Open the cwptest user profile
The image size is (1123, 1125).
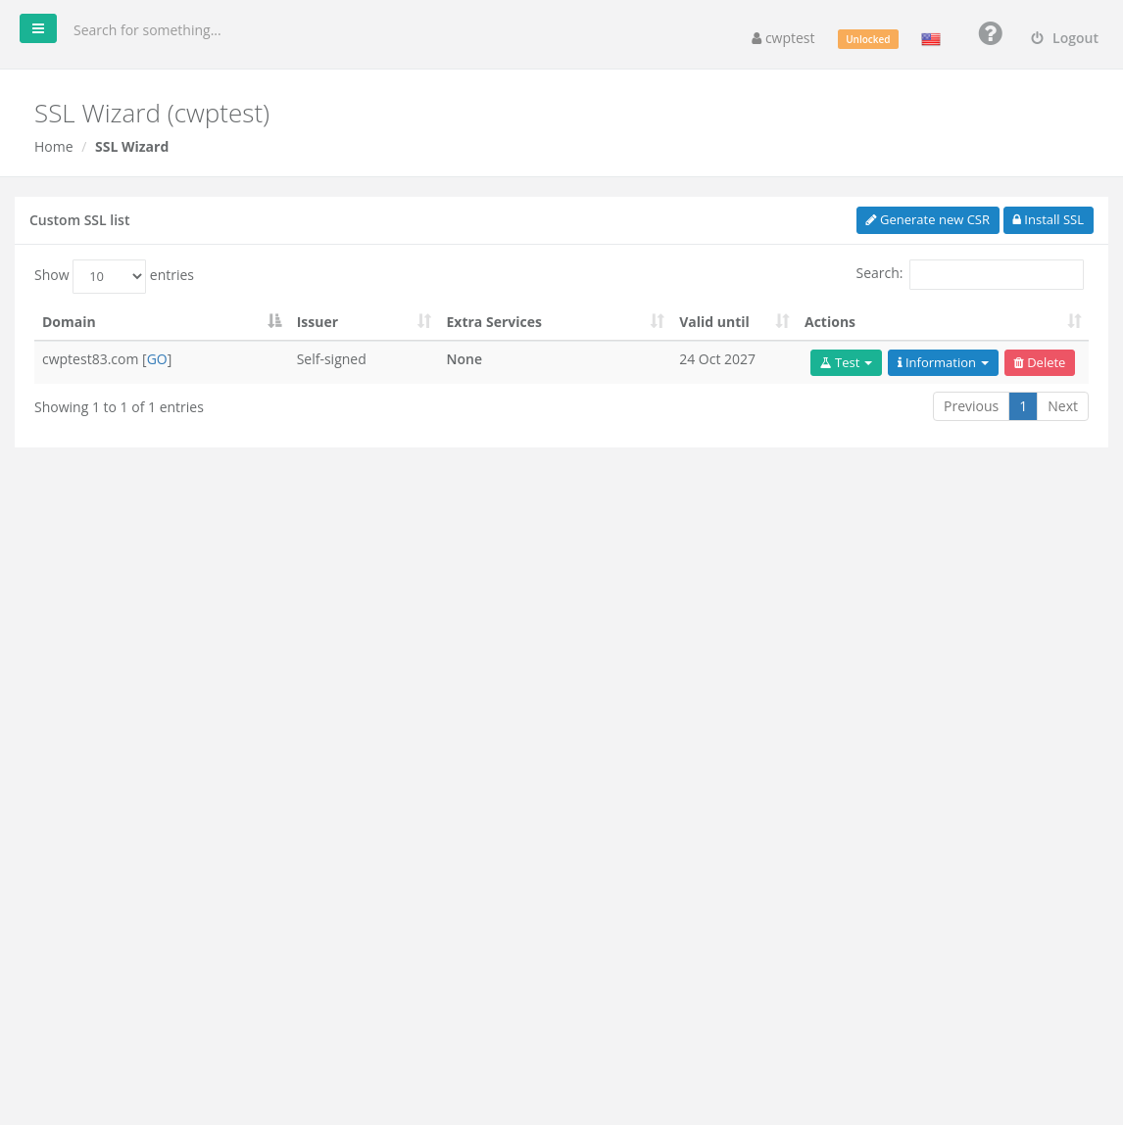[x=783, y=38]
